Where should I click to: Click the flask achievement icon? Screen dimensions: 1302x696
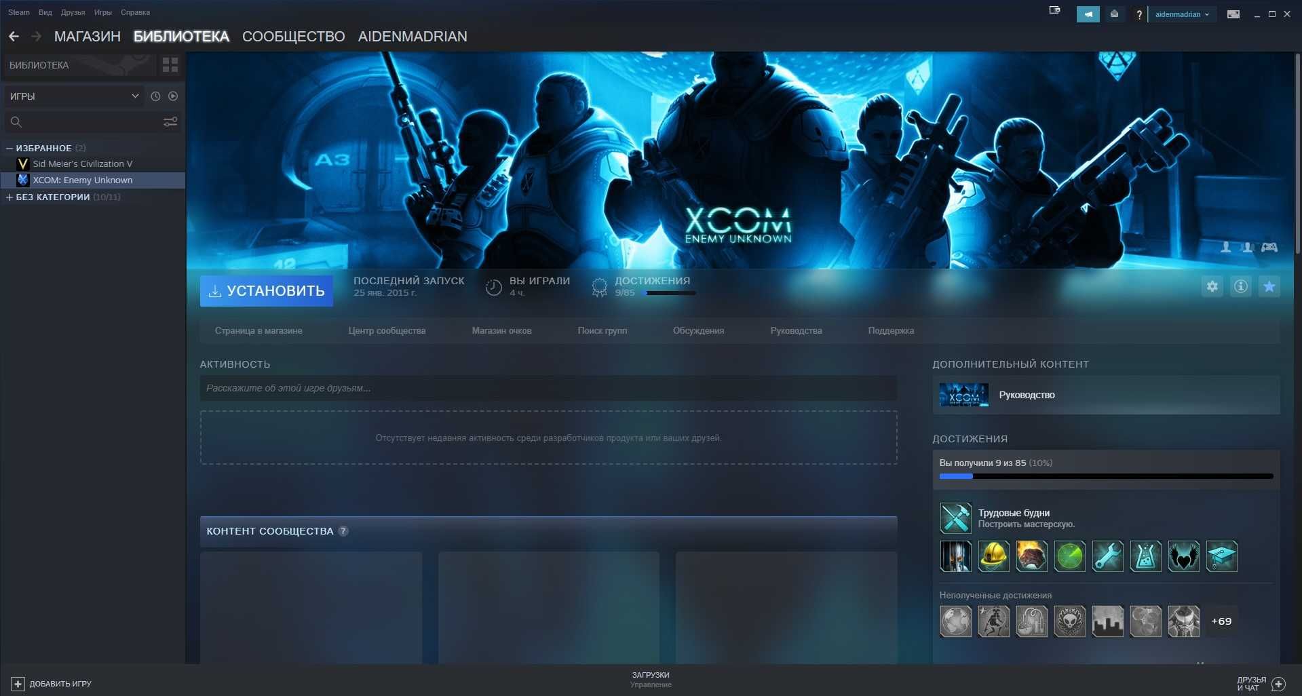[x=1145, y=556]
